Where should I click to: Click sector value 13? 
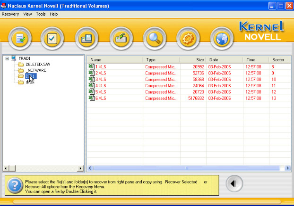pos(274,99)
